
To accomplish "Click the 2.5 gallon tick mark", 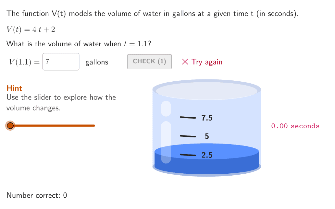I will point(188,155).
